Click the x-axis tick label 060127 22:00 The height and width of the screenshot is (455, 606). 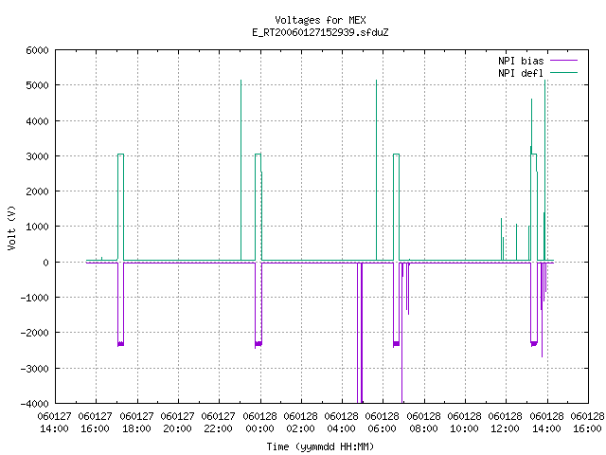219,423
